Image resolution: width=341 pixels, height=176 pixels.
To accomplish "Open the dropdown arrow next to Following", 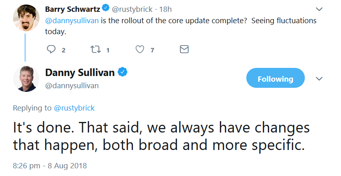I will (x=319, y=78).
